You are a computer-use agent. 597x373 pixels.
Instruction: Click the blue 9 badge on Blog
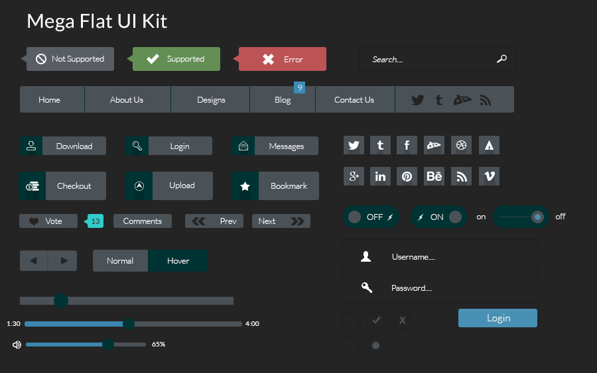(x=300, y=88)
